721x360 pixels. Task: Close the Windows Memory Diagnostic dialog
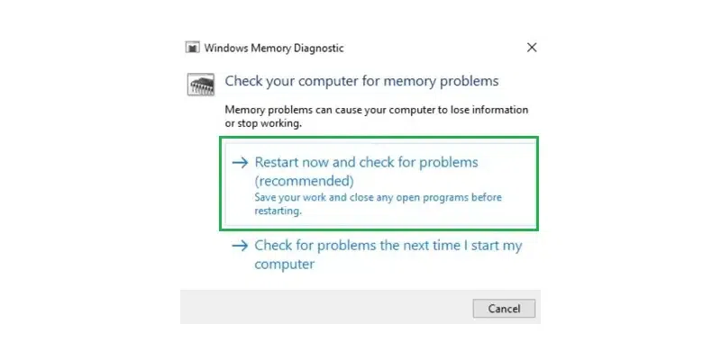(532, 48)
